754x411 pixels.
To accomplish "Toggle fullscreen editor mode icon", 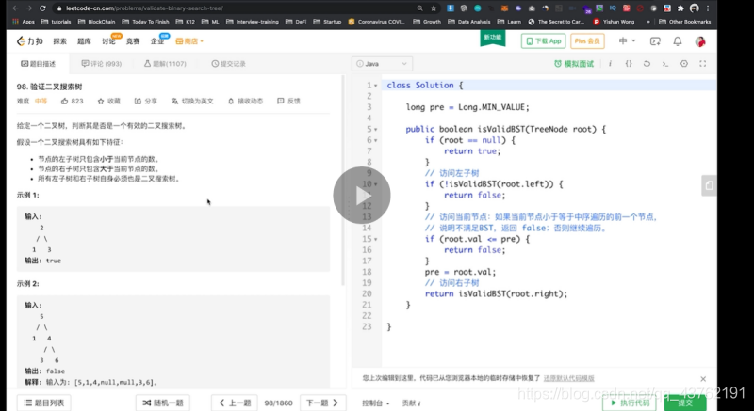I will pyautogui.click(x=702, y=64).
